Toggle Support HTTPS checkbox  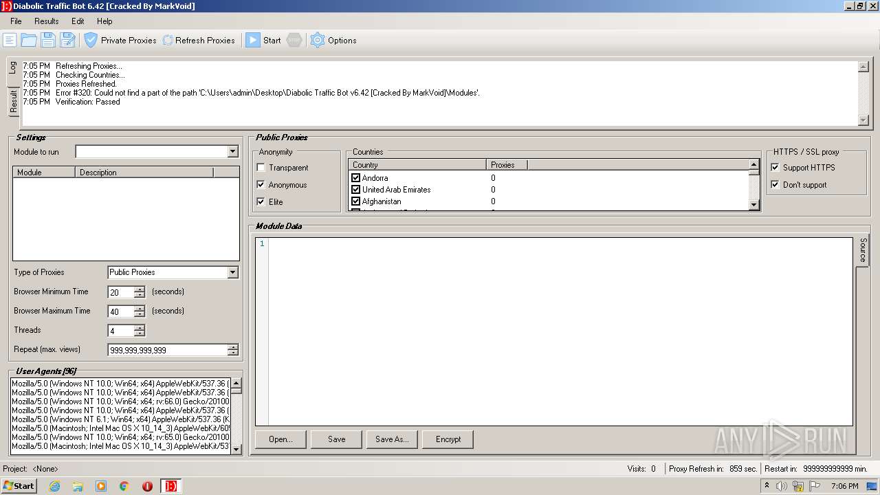coord(775,168)
